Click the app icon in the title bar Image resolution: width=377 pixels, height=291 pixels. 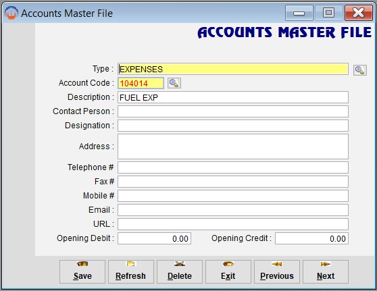point(11,13)
